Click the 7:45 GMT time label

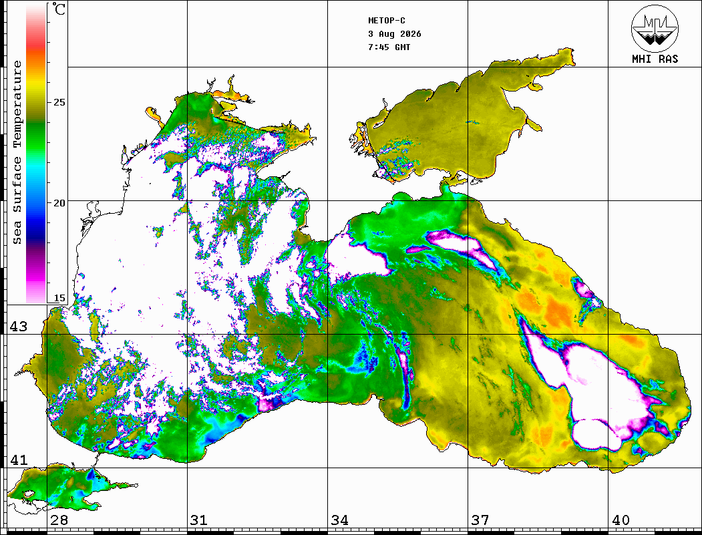click(x=389, y=47)
